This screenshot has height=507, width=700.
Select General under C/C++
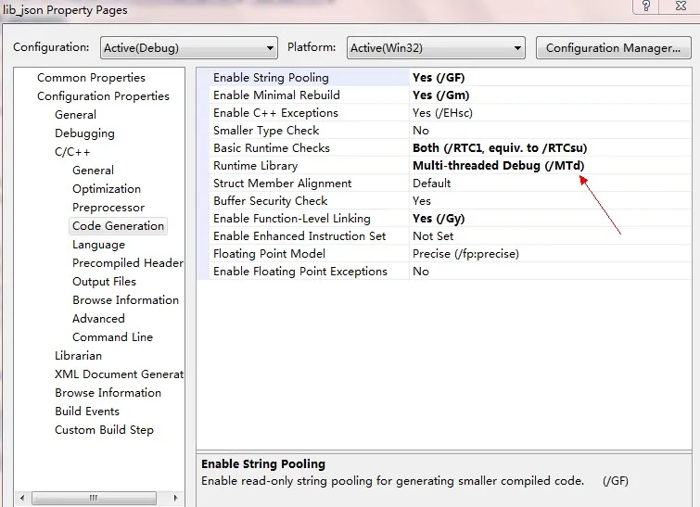pyautogui.click(x=93, y=171)
